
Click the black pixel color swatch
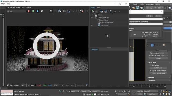35,85
